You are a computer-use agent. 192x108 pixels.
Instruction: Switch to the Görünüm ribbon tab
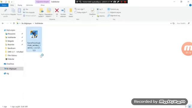point(29,5)
